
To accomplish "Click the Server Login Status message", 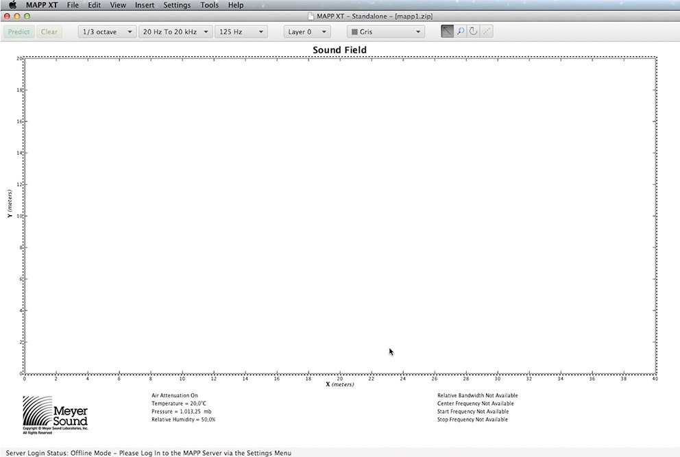I will 148,453.
